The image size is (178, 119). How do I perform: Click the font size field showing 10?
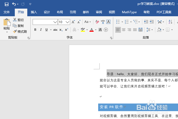coord(61,22)
